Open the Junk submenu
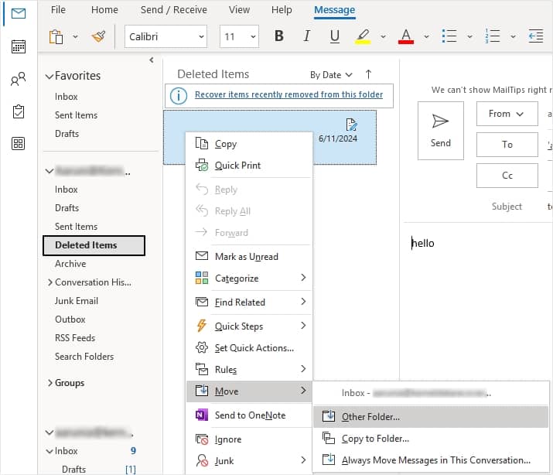 249,461
